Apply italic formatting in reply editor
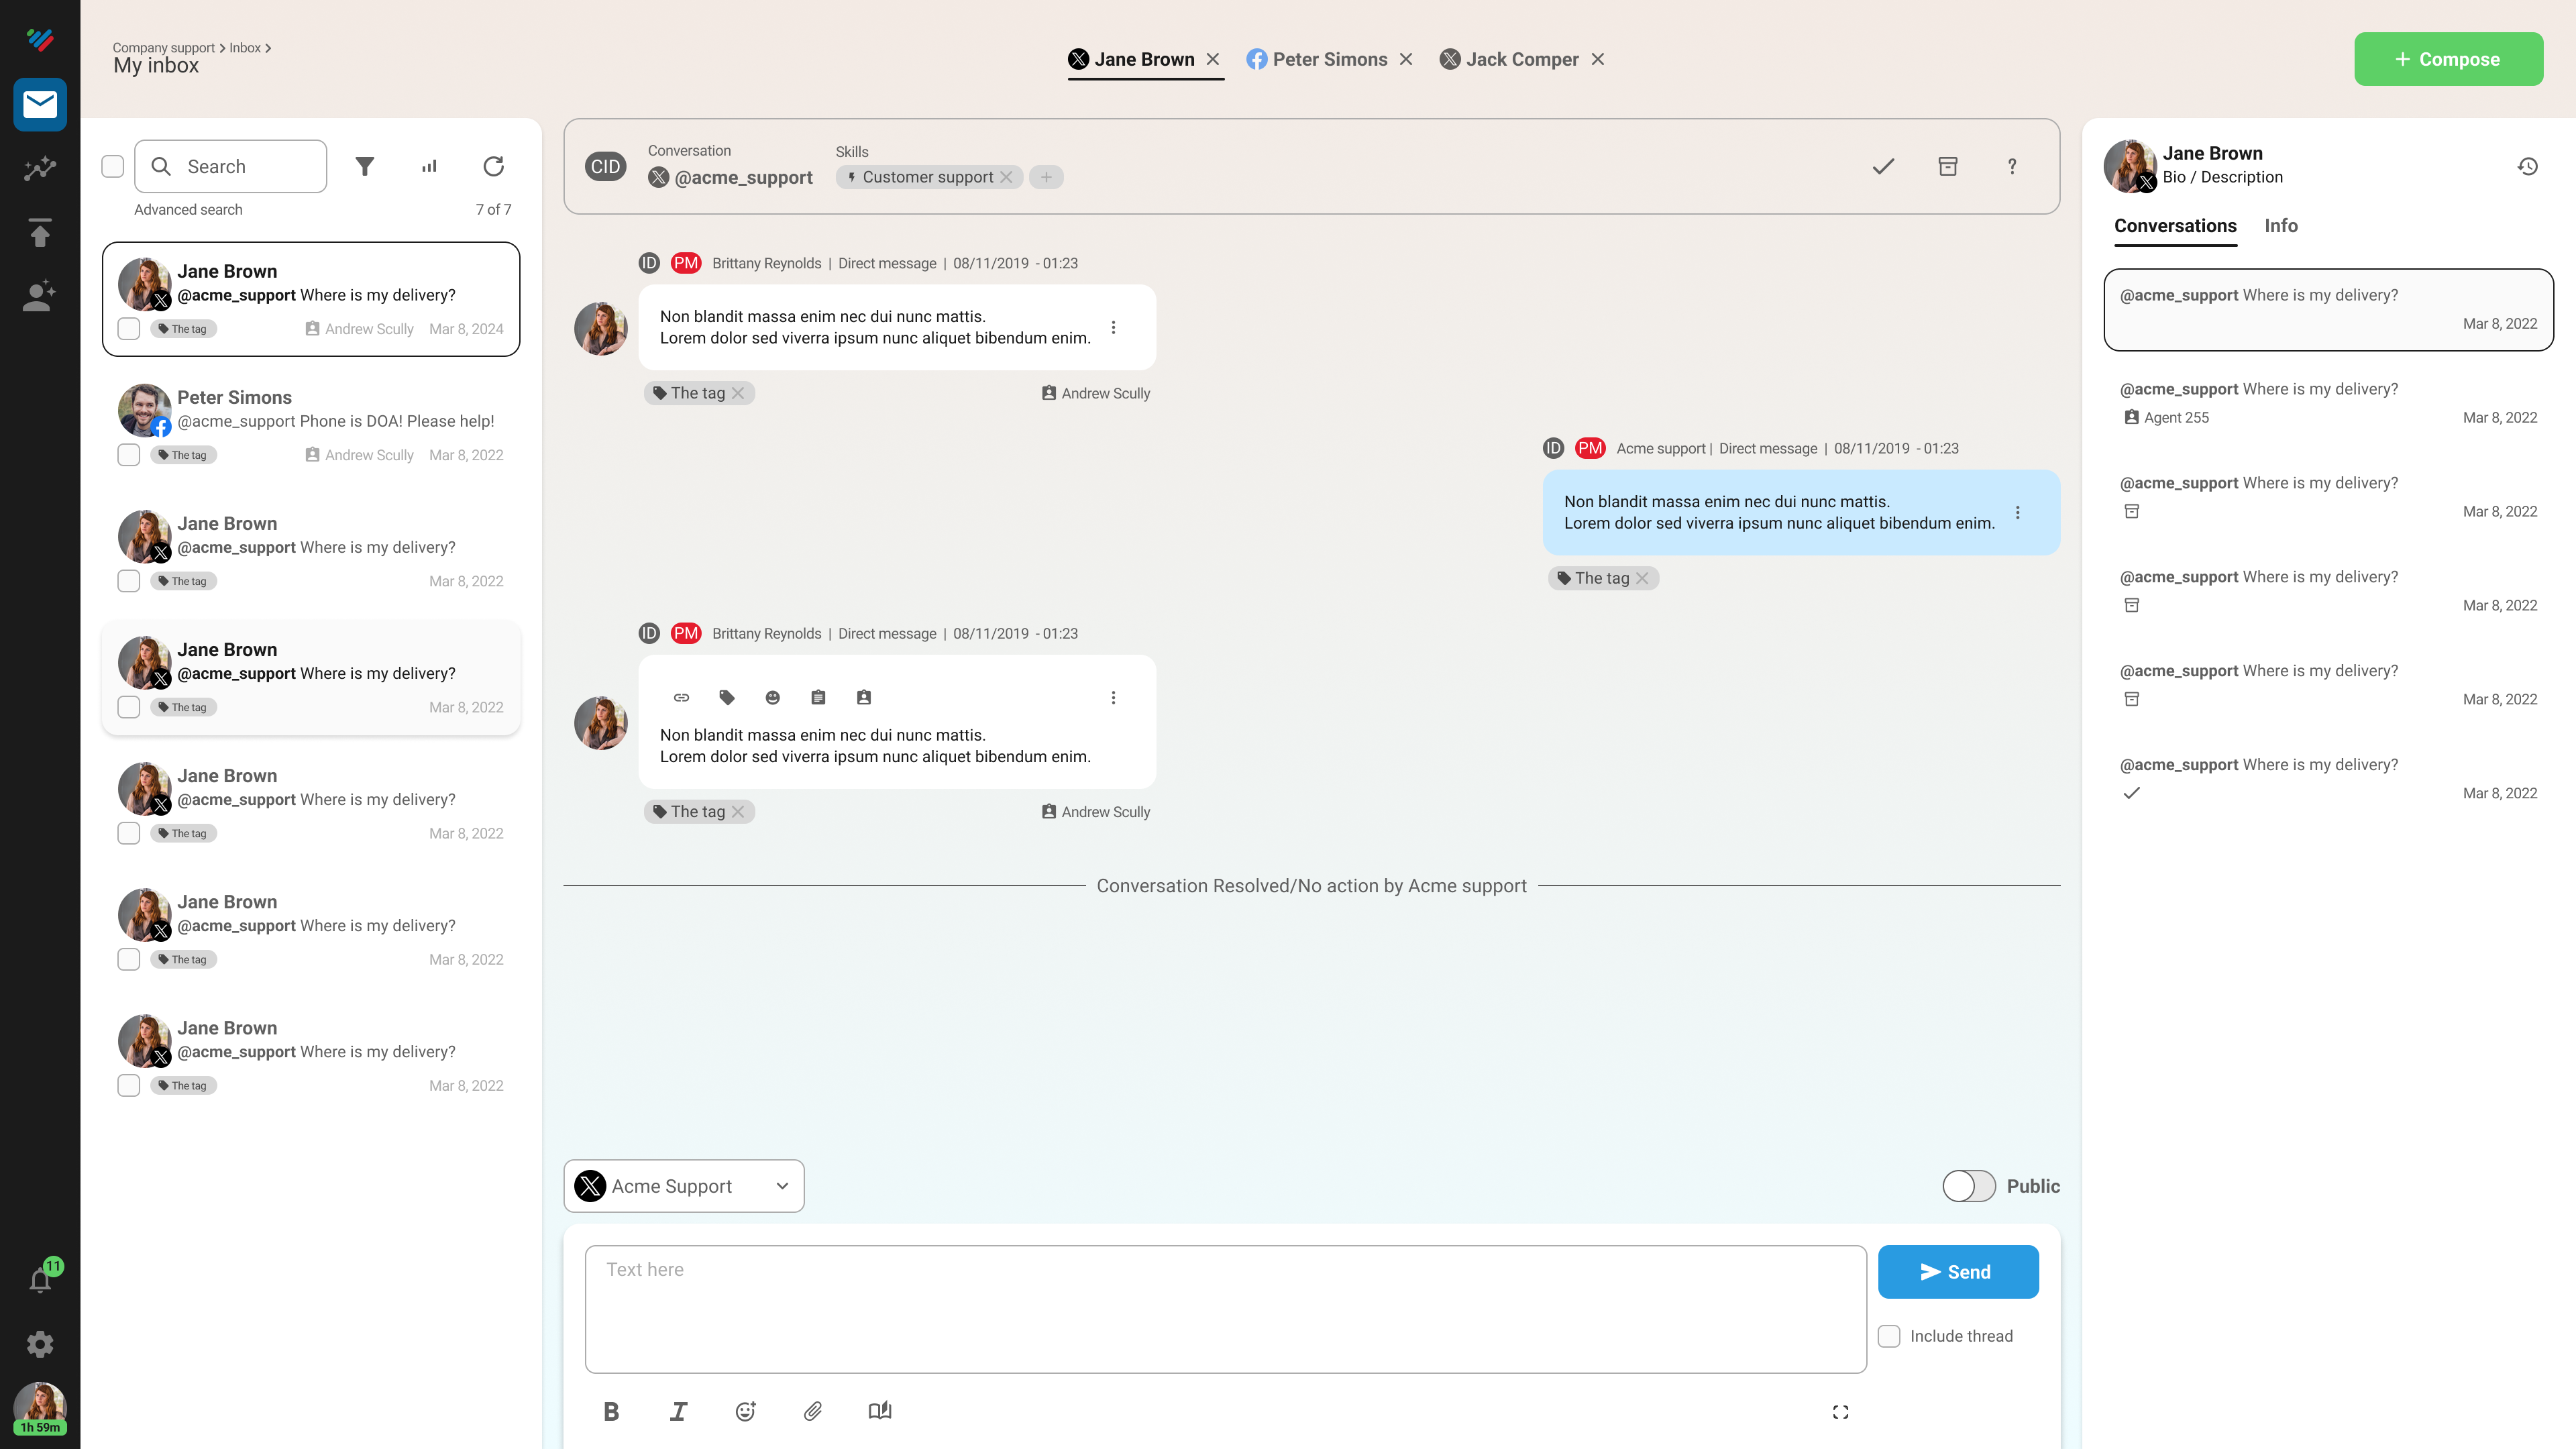2576x1449 pixels. click(x=678, y=1411)
